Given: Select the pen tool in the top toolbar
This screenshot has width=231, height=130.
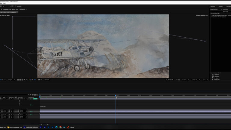Looking at the screenshot, I should coord(1,6).
